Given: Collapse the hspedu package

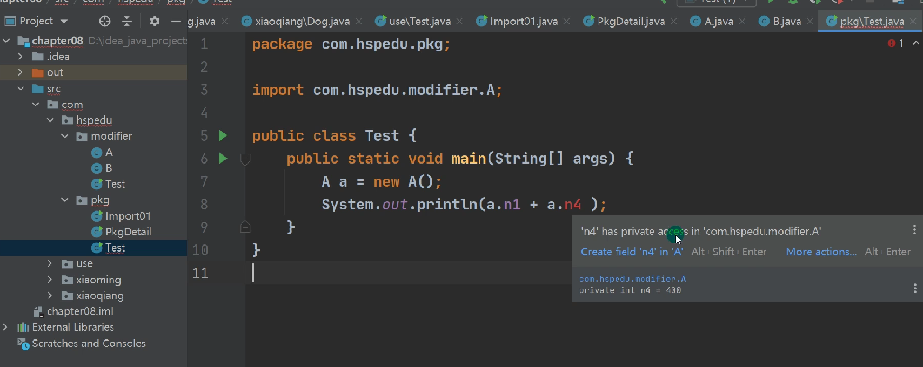Looking at the screenshot, I should pyautogui.click(x=50, y=120).
